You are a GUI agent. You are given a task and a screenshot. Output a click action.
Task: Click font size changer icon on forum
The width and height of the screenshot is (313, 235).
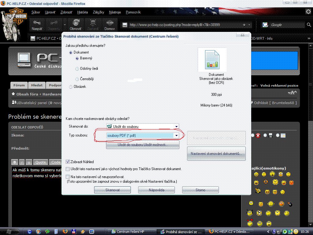293,92
